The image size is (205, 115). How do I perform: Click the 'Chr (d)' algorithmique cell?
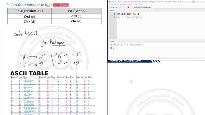[x=29, y=21]
